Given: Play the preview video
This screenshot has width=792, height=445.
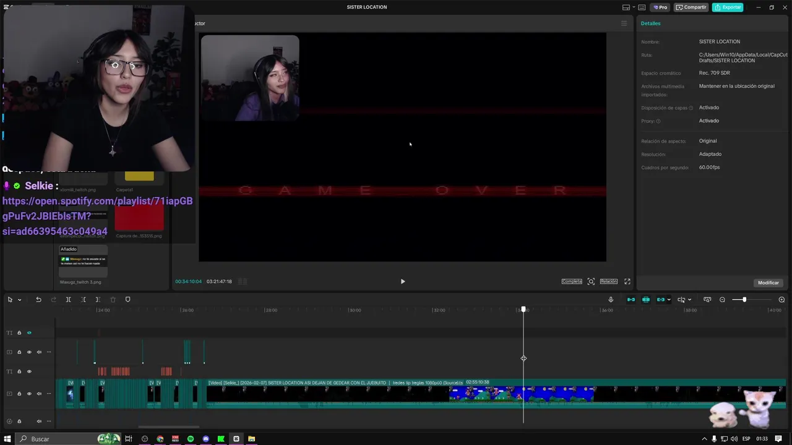Looking at the screenshot, I should (x=403, y=281).
